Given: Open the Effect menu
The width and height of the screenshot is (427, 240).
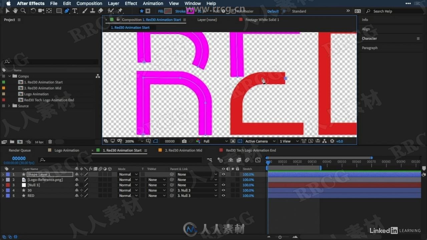Looking at the screenshot, I should click(131, 3).
